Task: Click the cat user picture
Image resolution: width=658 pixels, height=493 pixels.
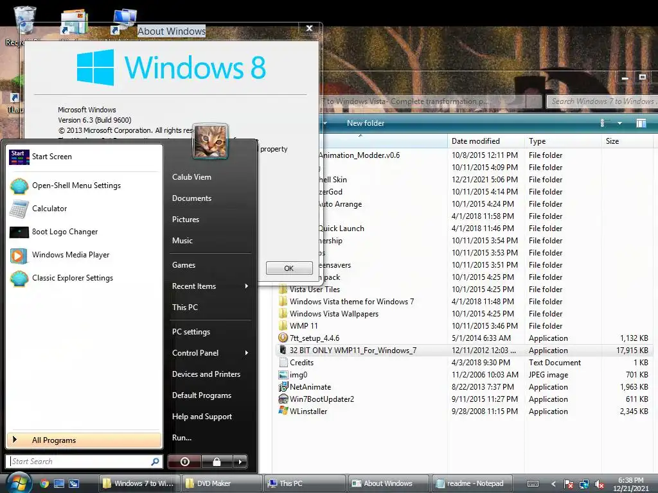Action: 210,141
